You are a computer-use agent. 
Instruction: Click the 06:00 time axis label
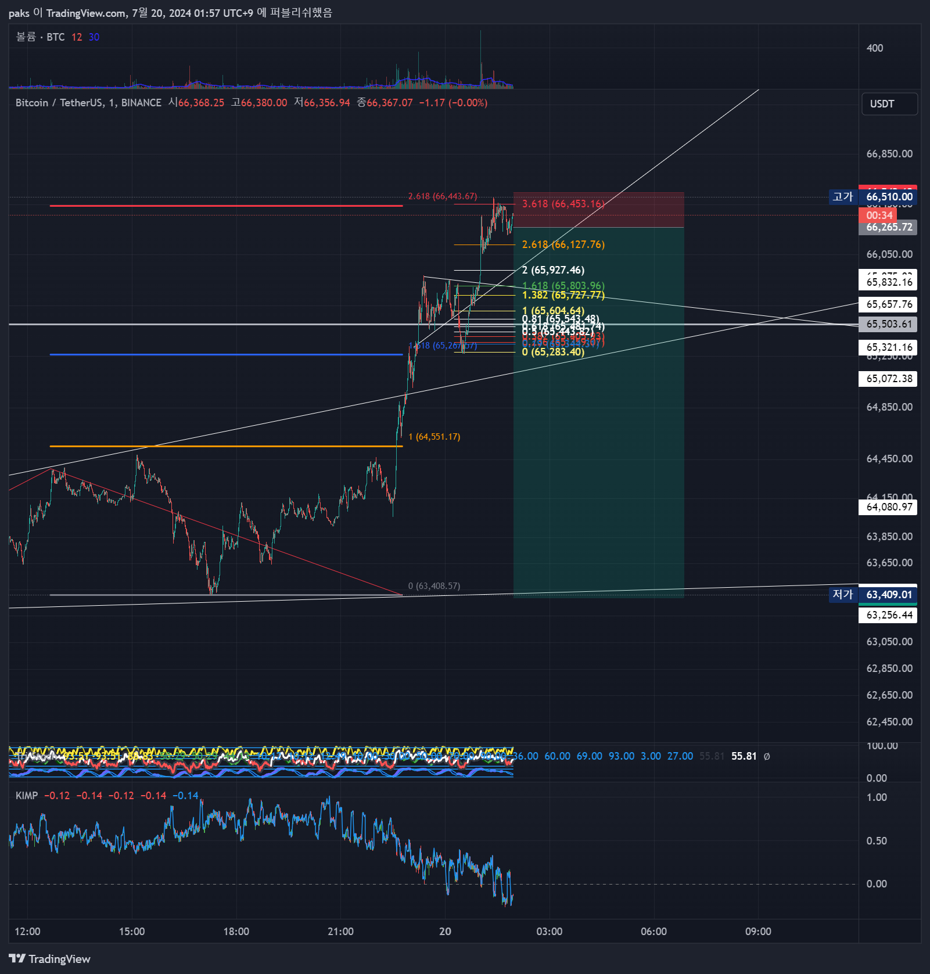654,932
